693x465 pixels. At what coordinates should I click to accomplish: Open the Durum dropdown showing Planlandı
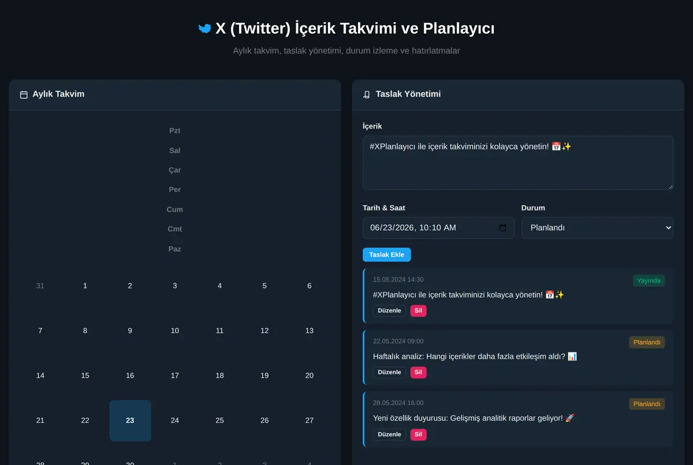tap(597, 228)
